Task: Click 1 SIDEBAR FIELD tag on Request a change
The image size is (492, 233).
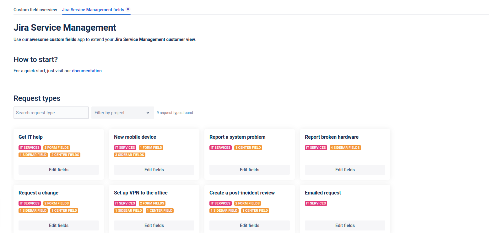Action: click(33, 210)
